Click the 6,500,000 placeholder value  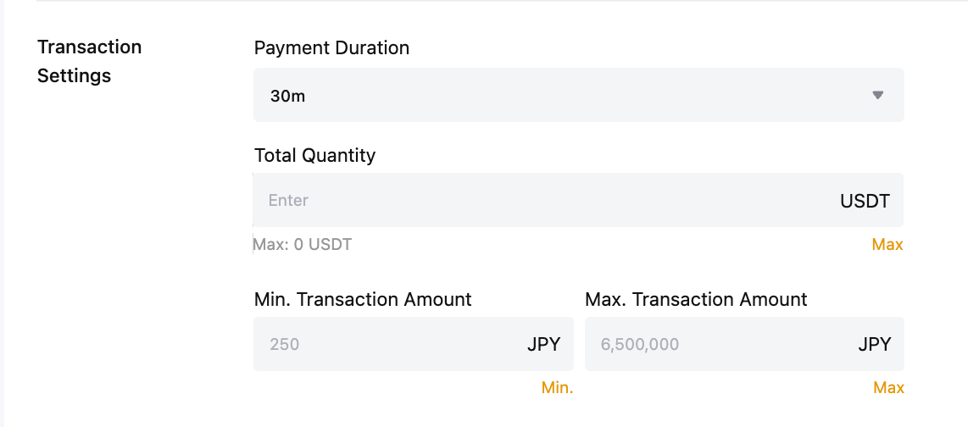639,345
